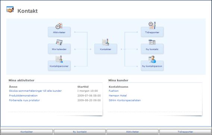
Task: Click the Kontaktpersoner icon
Action: pyautogui.click(x=59, y=59)
